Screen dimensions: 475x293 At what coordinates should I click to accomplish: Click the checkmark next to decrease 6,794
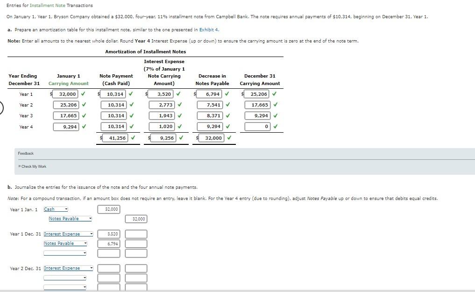[227, 93]
